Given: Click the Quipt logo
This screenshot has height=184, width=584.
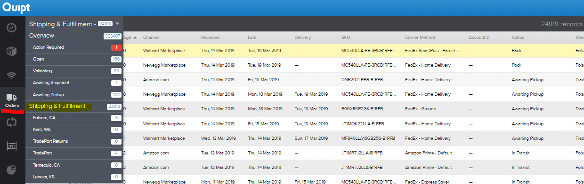Looking at the screenshot, I should pos(16,8).
